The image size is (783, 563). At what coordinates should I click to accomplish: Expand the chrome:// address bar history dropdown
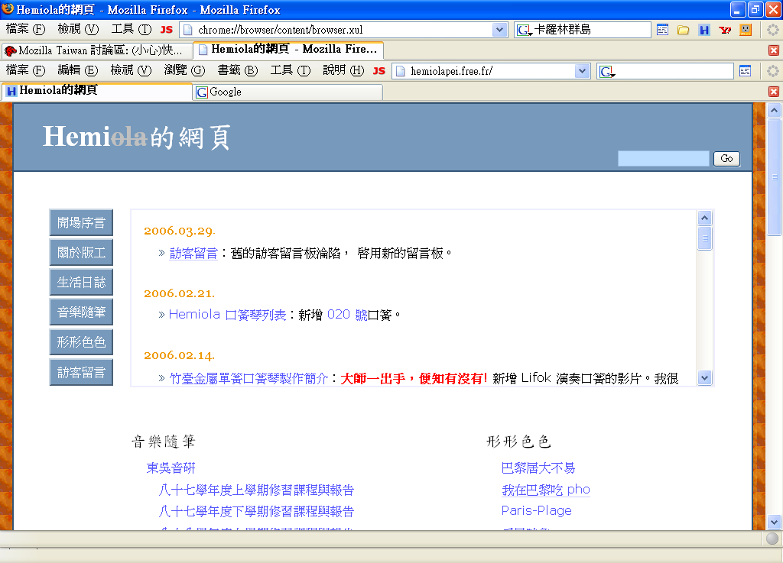(x=500, y=30)
